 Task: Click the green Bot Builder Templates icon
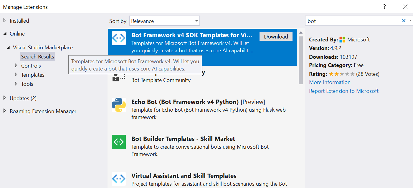click(119, 142)
